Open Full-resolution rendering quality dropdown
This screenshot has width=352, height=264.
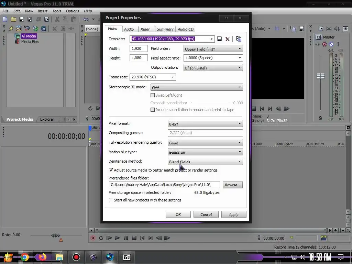(x=205, y=143)
